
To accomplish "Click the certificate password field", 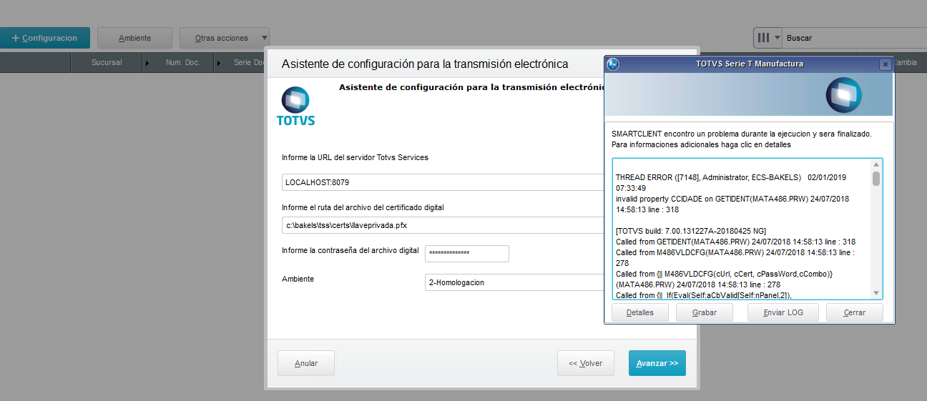I will click(467, 254).
